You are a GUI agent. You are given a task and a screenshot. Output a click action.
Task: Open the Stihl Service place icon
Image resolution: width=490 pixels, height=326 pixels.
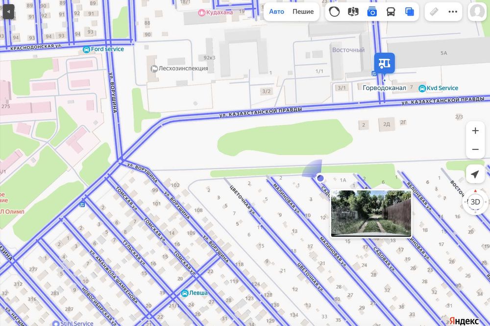tap(56, 324)
